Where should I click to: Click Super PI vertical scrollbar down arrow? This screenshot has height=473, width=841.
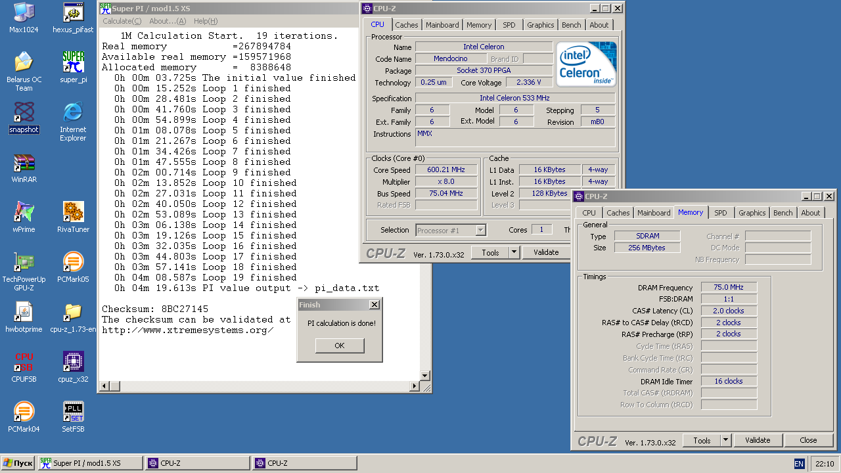(425, 376)
